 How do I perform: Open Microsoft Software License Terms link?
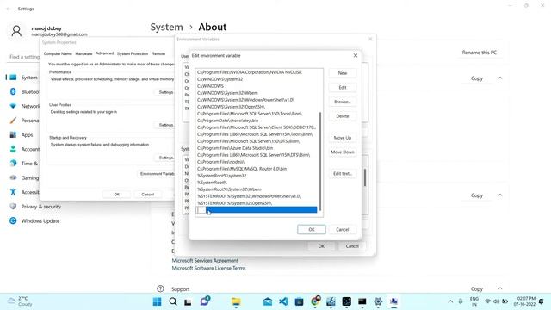[208, 268]
